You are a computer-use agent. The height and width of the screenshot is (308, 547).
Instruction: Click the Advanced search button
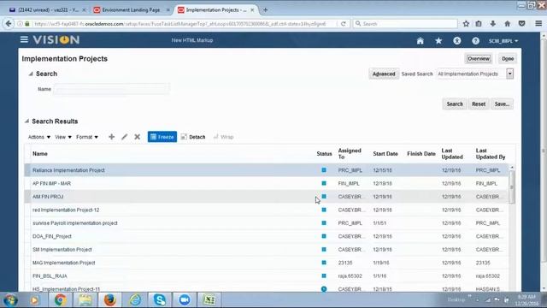pyautogui.click(x=384, y=74)
